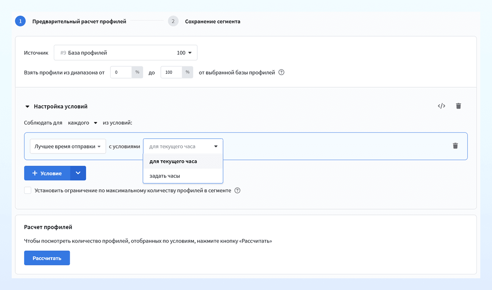Open the 'Лучшее время отправки' condition dropdown
This screenshot has width=492, height=290.
pyautogui.click(x=68, y=147)
